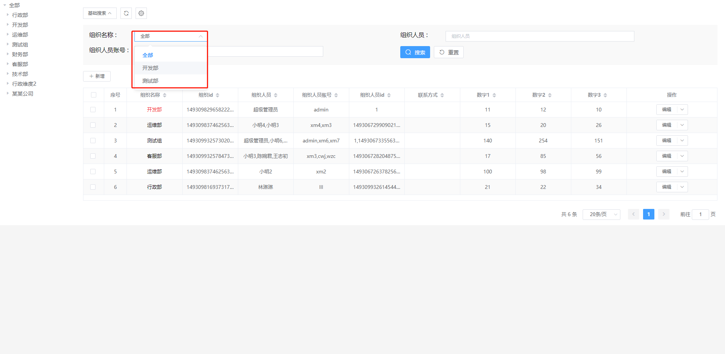
Task: Expand the 行政部 tree node
Action: pyautogui.click(x=8, y=15)
